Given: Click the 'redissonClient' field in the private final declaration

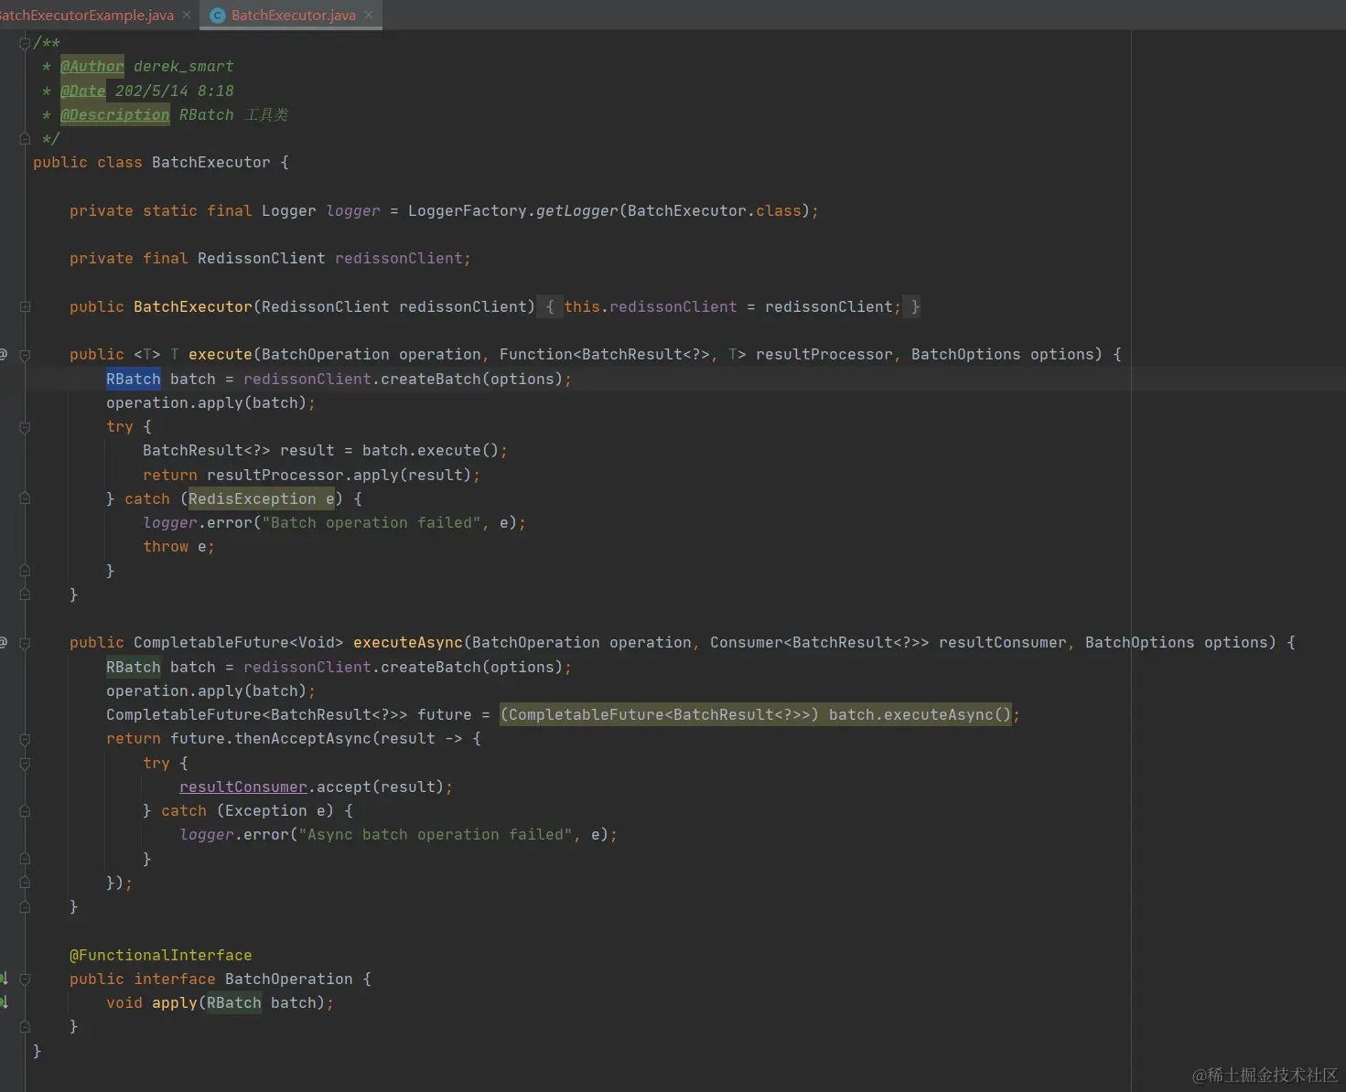Looking at the screenshot, I should 399,259.
